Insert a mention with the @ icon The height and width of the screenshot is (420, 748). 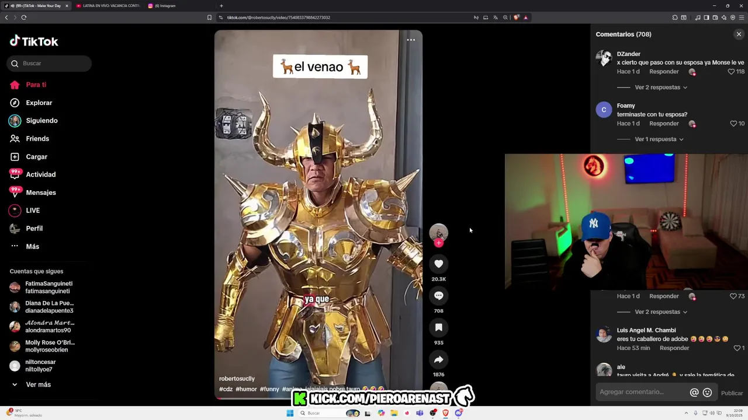[694, 393]
